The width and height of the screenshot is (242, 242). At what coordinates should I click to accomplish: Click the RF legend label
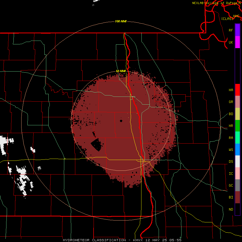231,30
